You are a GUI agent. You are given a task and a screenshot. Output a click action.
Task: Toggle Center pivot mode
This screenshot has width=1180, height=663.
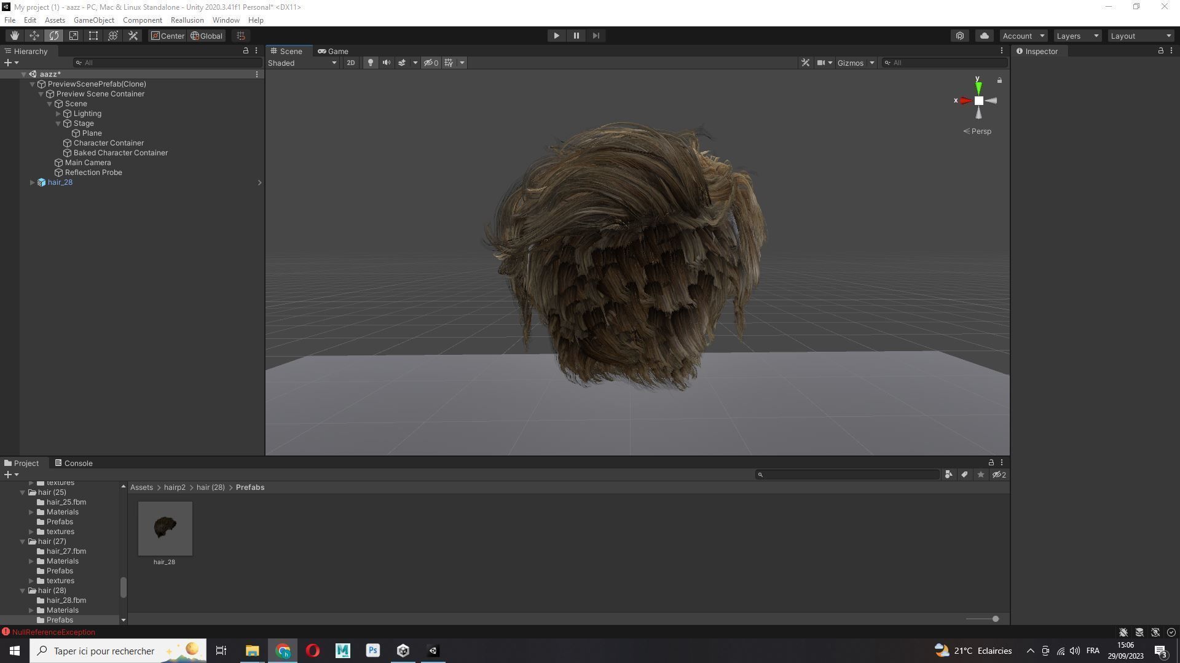167,36
